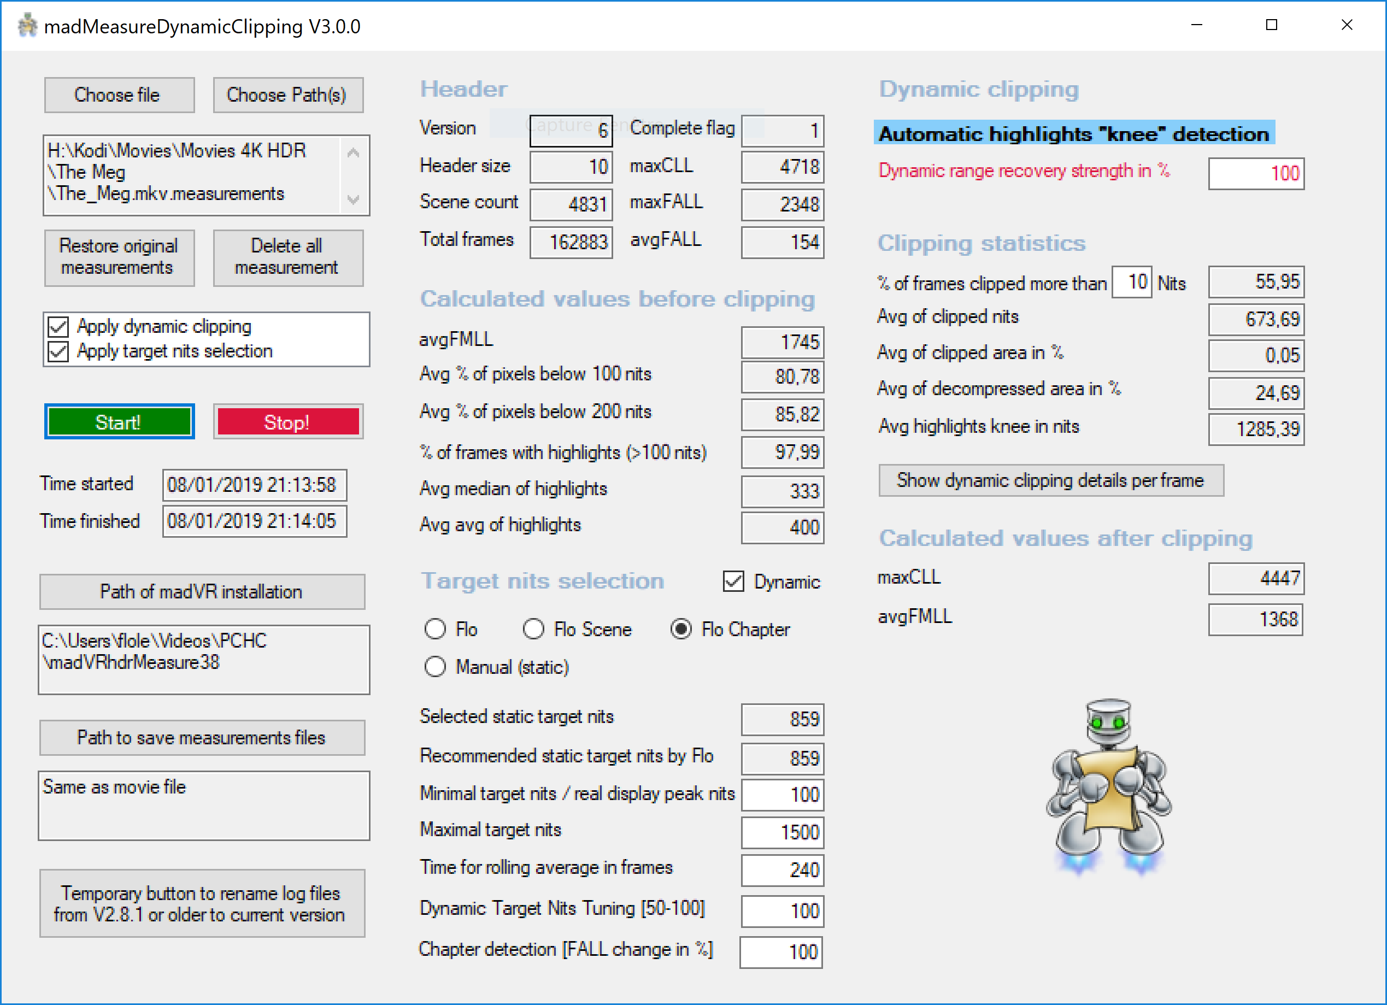
Task: Click Avg % of pixels below 100 nits value
Action: (x=782, y=377)
